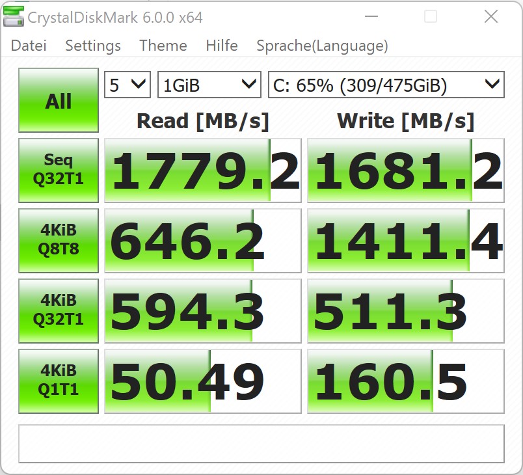The height and width of the screenshot is (475, 523).
Task: Select the 4KiB Q8T8 write result 1411.4
Action: 406,241
